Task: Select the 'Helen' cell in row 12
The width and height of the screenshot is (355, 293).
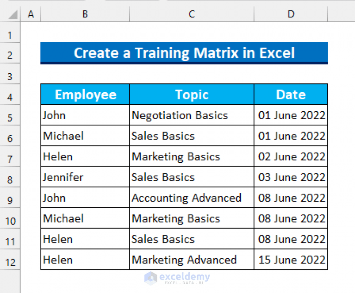Action: click(85, 260)
